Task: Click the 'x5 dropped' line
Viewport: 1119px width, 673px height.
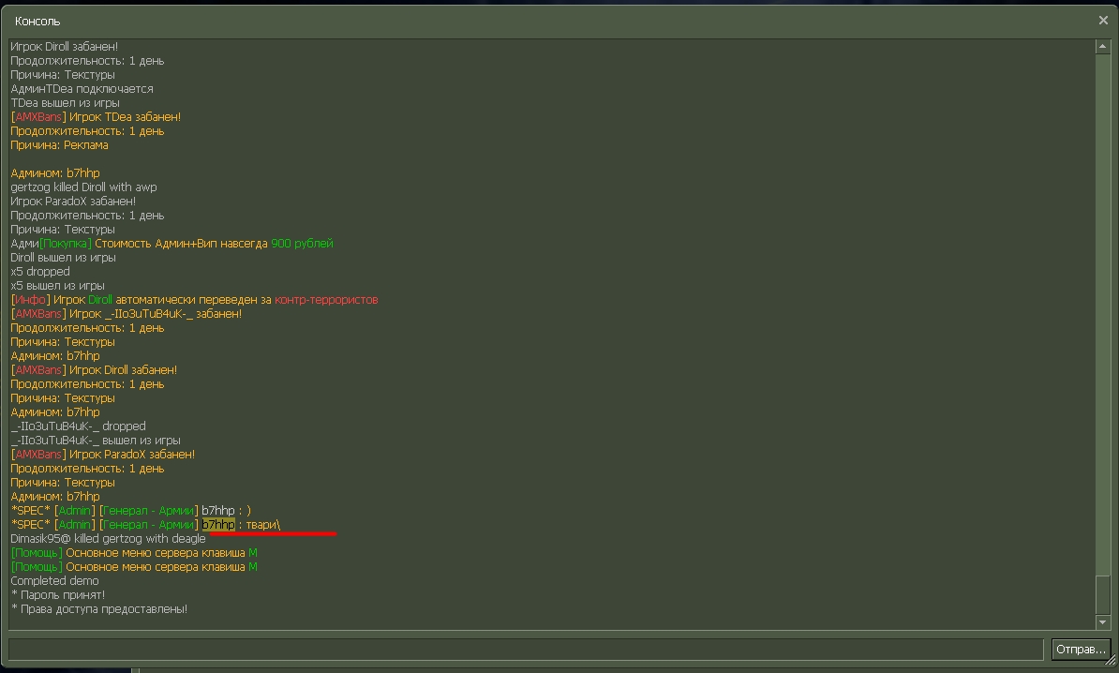Action: click(x=40, y=272)
